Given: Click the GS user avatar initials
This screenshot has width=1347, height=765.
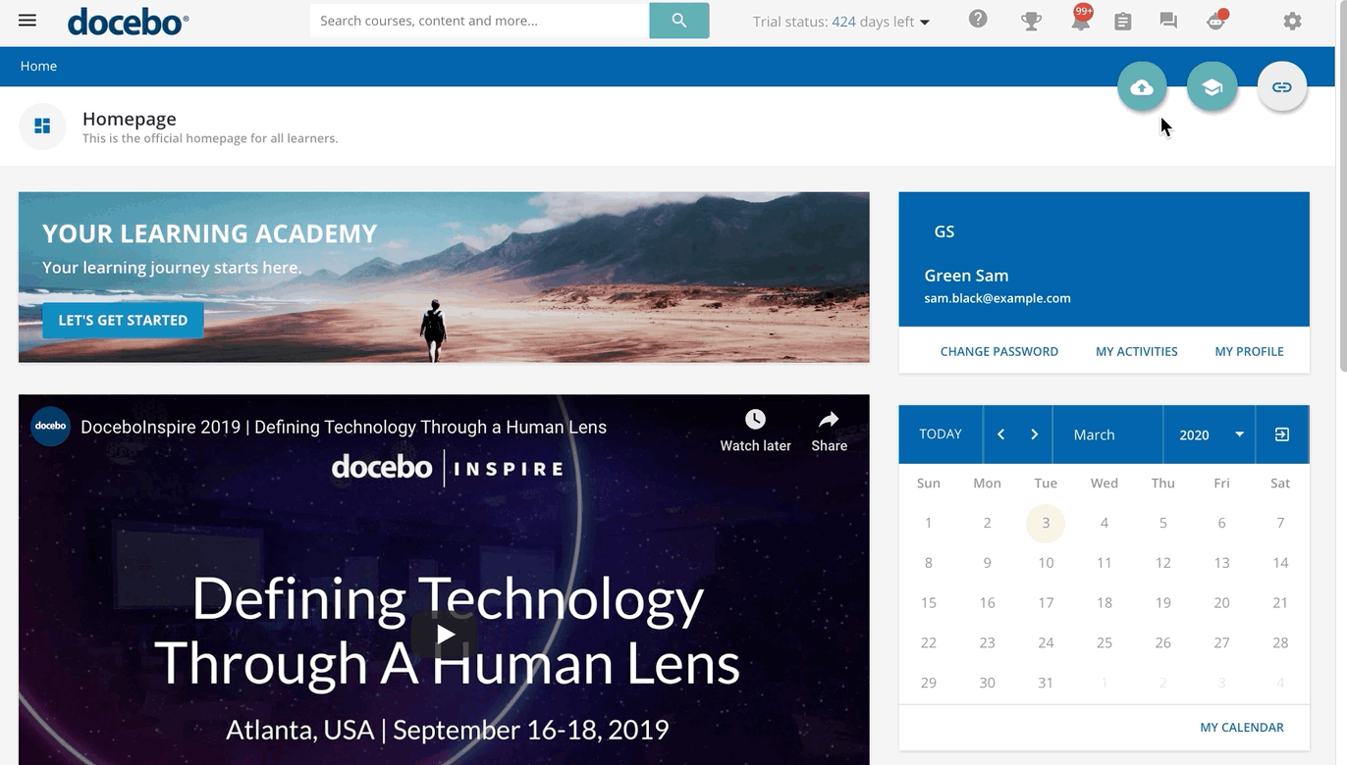Looking at the screenshot, I should tap(944, 231).
